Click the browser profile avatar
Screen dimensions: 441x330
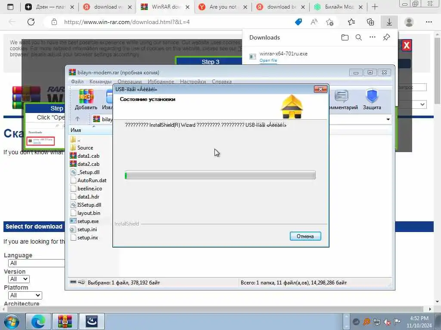coord(409,22)
